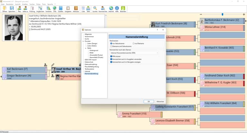
Task: Select the nur Ehename radio button
Action: [133, 43]
